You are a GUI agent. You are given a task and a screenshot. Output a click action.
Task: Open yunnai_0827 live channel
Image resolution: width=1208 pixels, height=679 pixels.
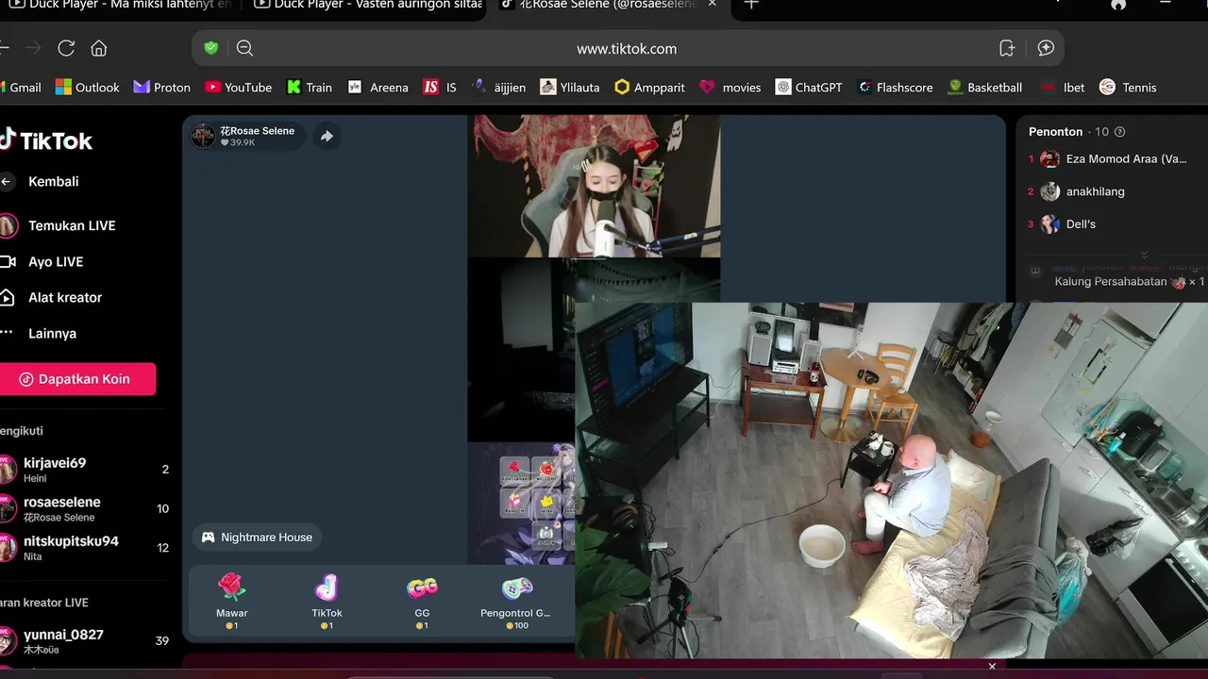(x=85, y=641)
